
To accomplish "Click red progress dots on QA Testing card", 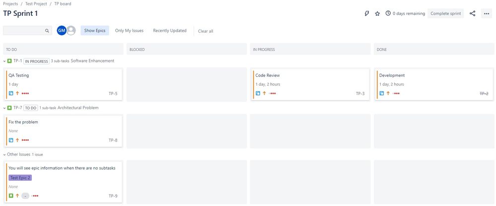I will click(x=25, y=94).
